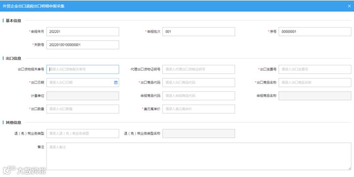Click the 出口商品名称 input field
Screen dimensions: 354x177
pyautogui.click(x=315, y=83)
